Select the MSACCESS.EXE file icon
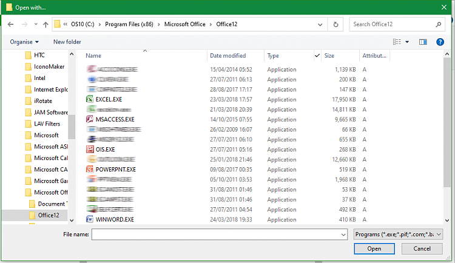 90,119
